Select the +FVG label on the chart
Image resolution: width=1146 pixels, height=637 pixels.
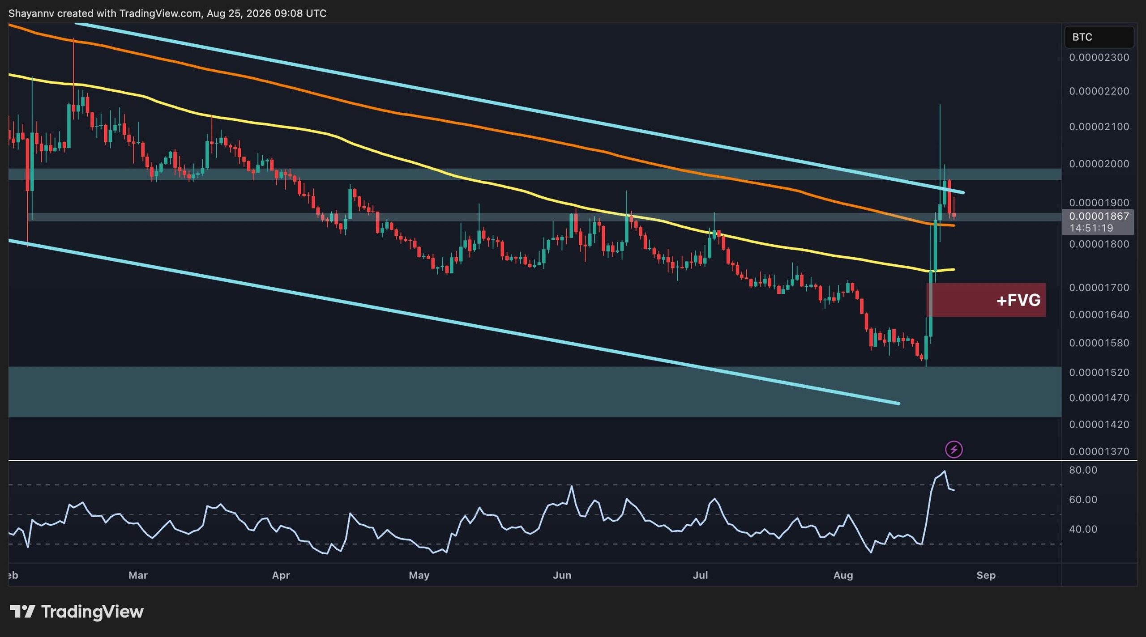[1018, 300]
